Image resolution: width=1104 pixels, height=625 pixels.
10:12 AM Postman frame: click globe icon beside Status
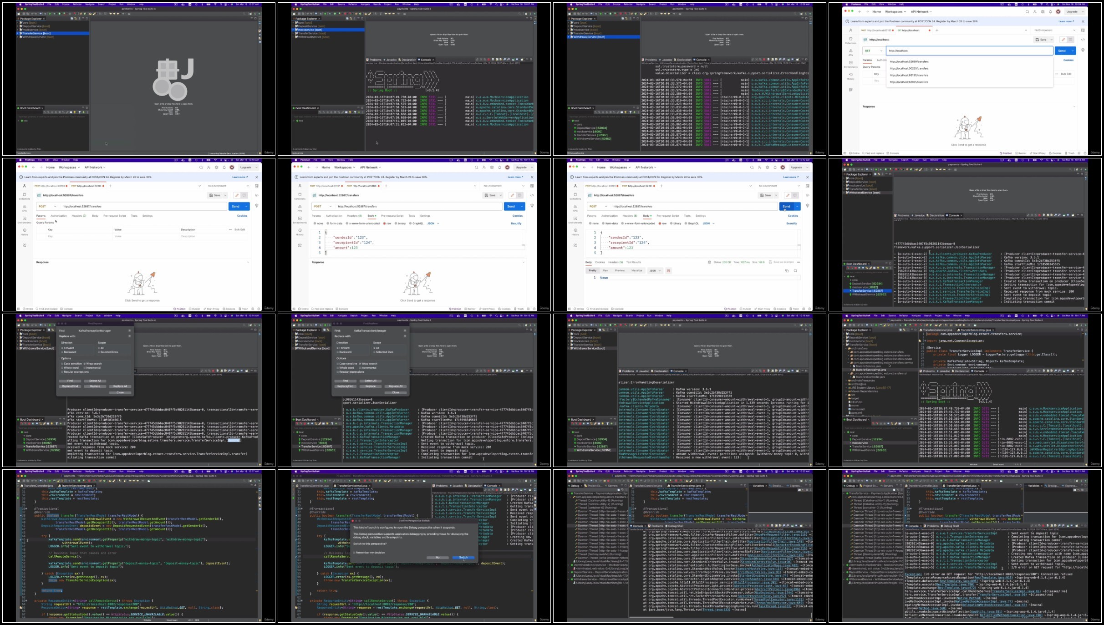pyautogui.click(x=710, y=262)
